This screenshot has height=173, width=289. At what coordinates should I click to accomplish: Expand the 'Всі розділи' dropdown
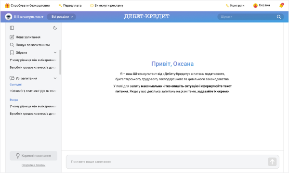[x=61, y=17]
